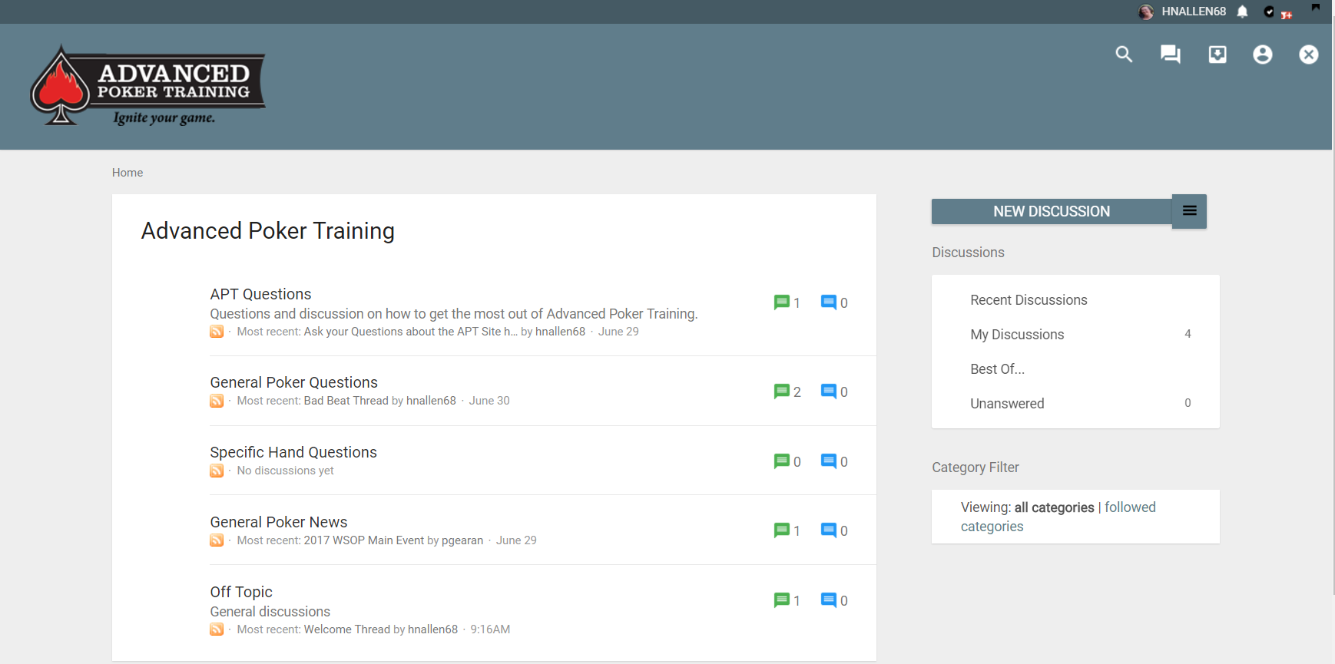Open Welcome Thread link
The width and height of the screenshot is (1335, 664).
click(x=347, y=629)
